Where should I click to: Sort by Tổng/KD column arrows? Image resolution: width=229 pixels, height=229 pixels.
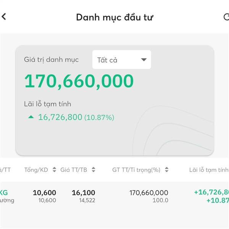point(54,169)
